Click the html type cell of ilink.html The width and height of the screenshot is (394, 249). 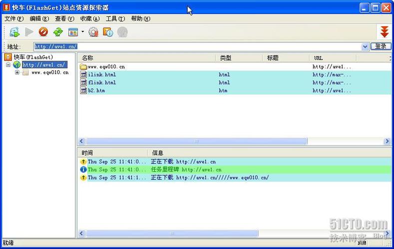tap(224, 75)
